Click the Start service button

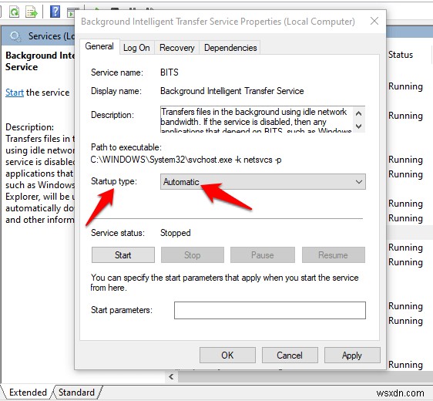123,254
